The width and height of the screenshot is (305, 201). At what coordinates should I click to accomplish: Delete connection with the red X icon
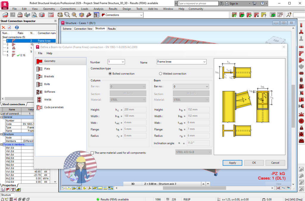click(3, 27)
